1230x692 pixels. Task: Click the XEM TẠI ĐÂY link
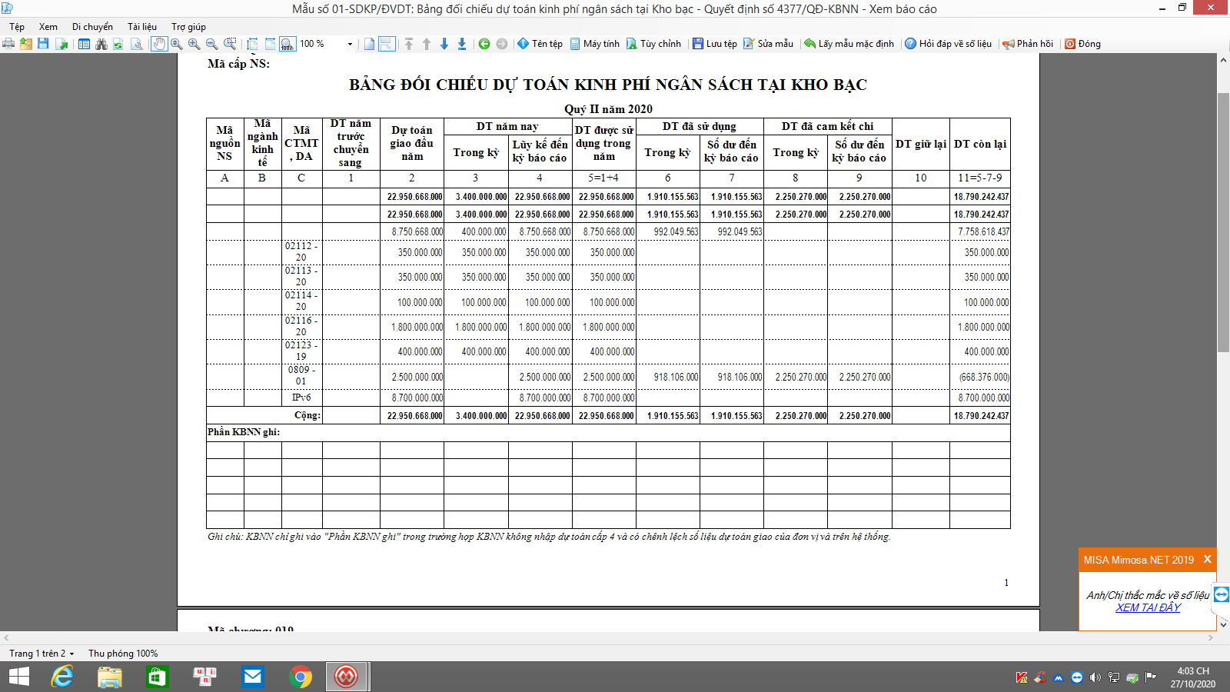point(1148,607)
